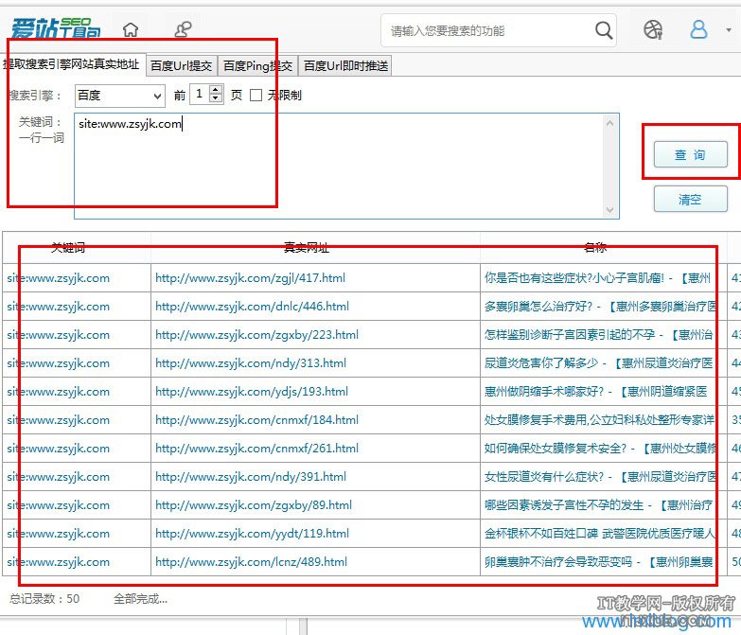The width and height of the screenshot is (741, 635).
Task: Switch to 百度Url提交 tab
Action: pos(182,66)
